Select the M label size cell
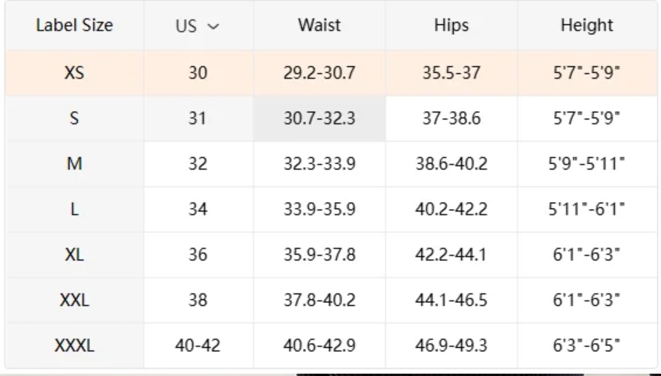The height and width of the screenshot is (376, 661). pyautogui.click(x=75, y=165)
